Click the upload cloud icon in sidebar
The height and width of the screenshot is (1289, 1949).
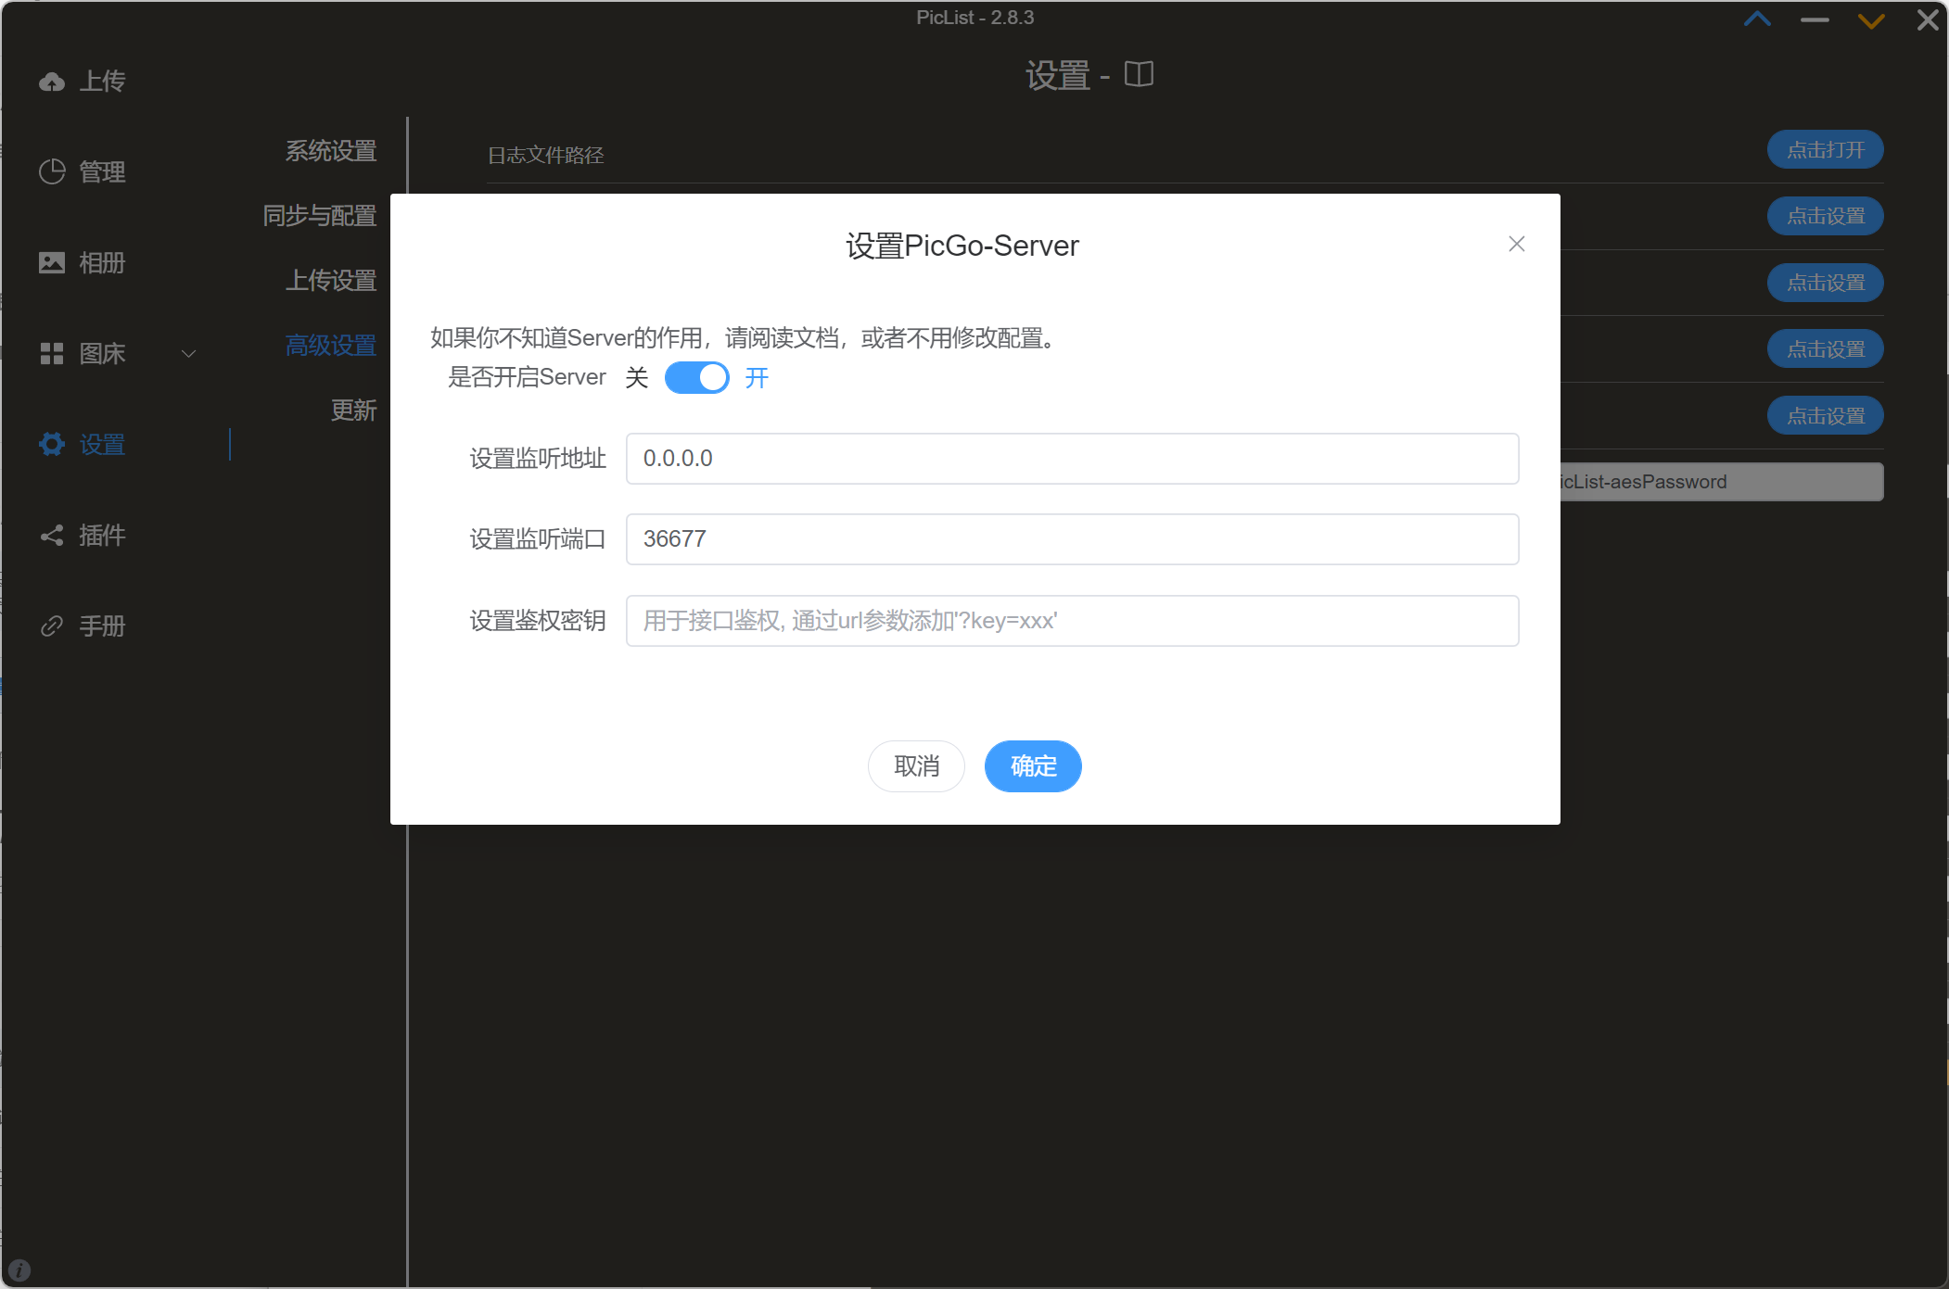[52, 82]
